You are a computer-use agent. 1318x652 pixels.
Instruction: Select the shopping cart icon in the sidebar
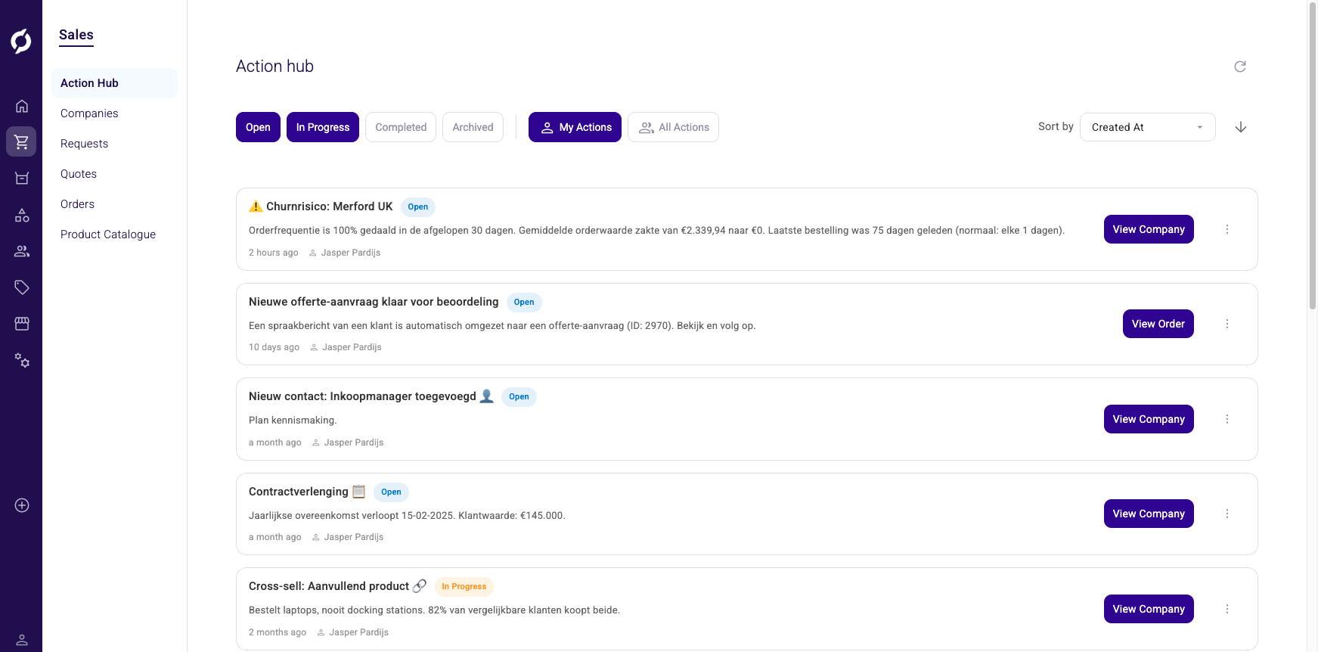[x=21, y=141]
